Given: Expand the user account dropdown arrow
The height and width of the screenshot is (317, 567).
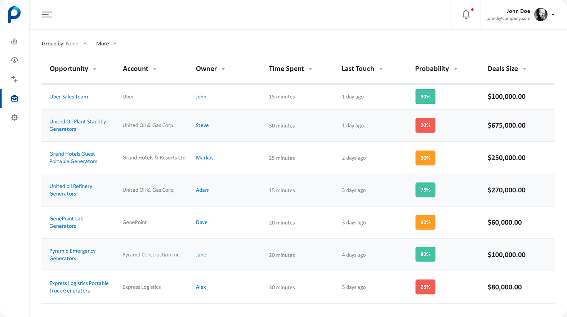Looking at the screenshot, I should pos(553,15).
